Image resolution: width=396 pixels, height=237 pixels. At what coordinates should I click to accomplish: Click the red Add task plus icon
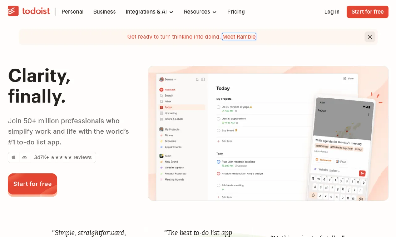point(161,90)
